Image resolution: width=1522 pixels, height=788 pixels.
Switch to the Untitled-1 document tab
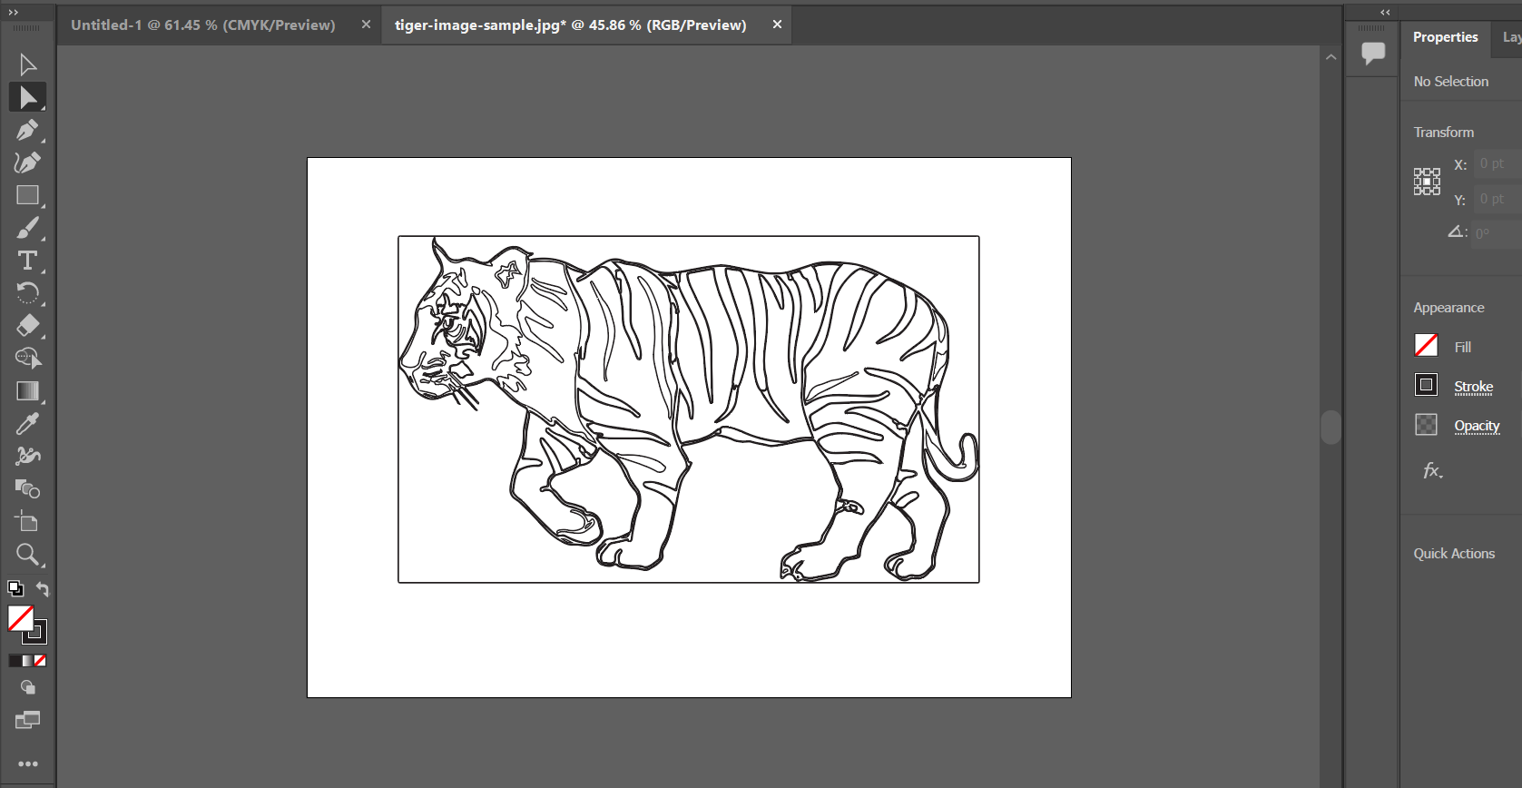pos(202,25)
